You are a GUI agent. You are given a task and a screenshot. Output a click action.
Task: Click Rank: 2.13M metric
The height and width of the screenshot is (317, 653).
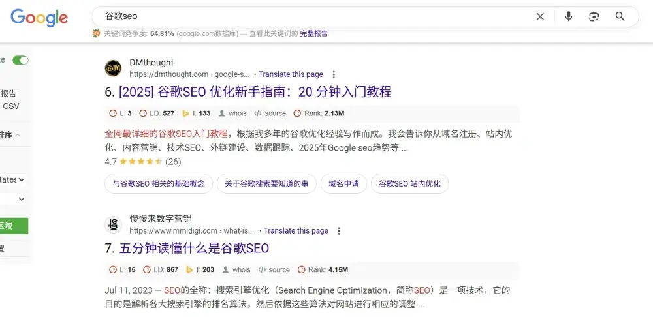319,113
